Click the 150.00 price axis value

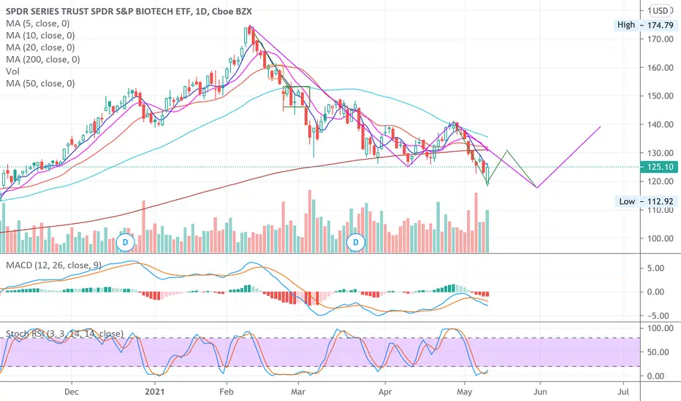pyautogui.click(x=660, y=96)
